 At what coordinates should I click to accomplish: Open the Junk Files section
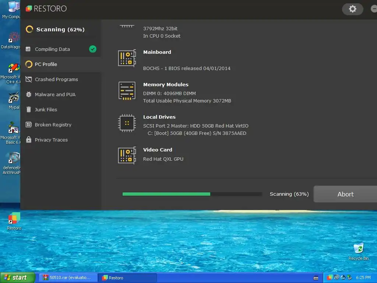pos(61,109)
